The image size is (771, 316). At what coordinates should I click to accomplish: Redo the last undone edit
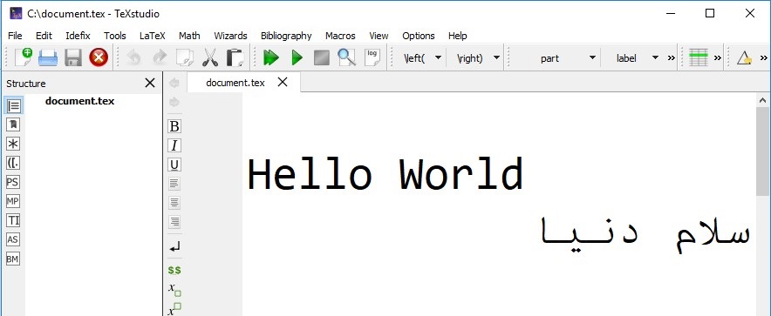160,58
